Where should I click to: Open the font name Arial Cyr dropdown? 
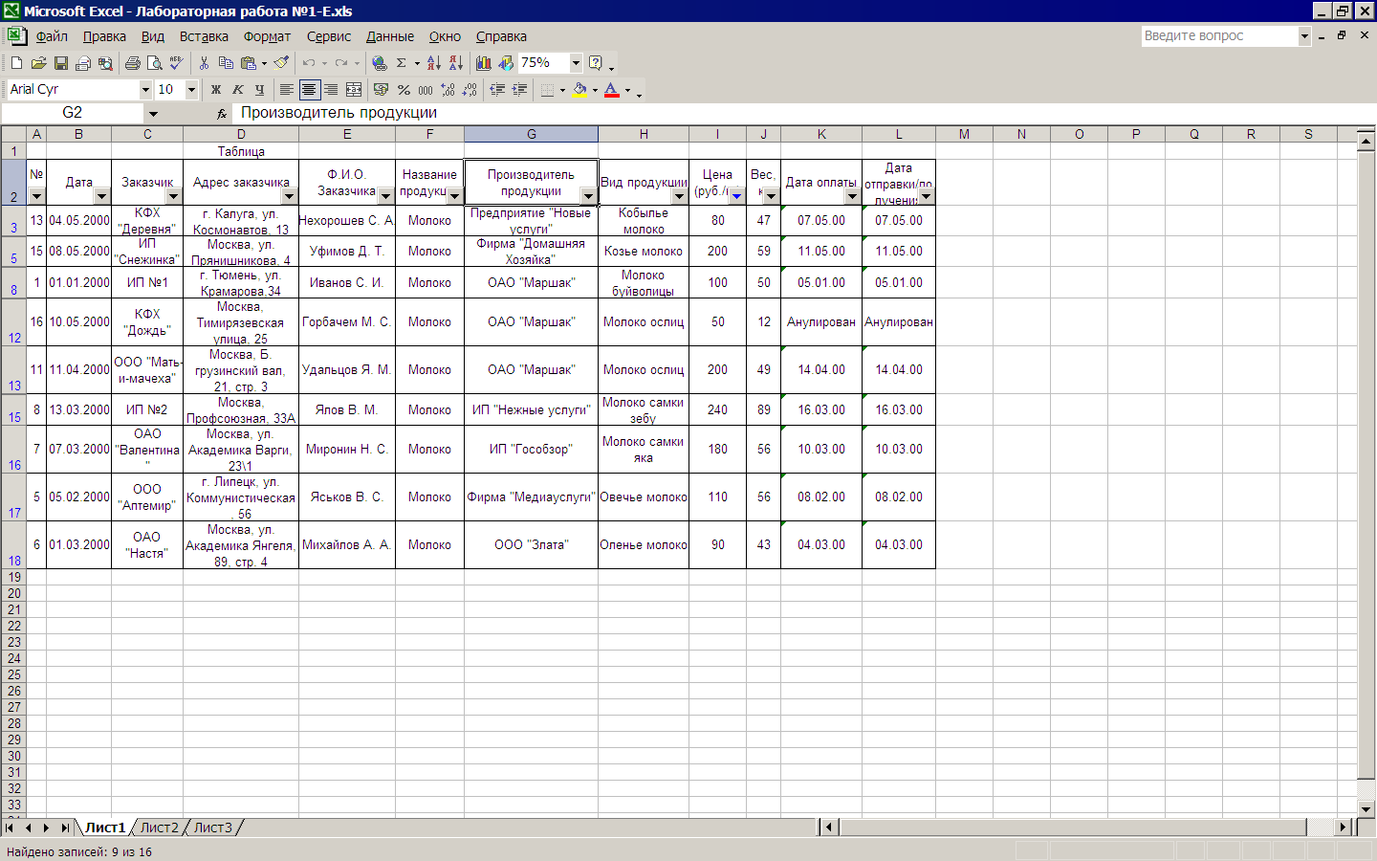tap(145, 90)
